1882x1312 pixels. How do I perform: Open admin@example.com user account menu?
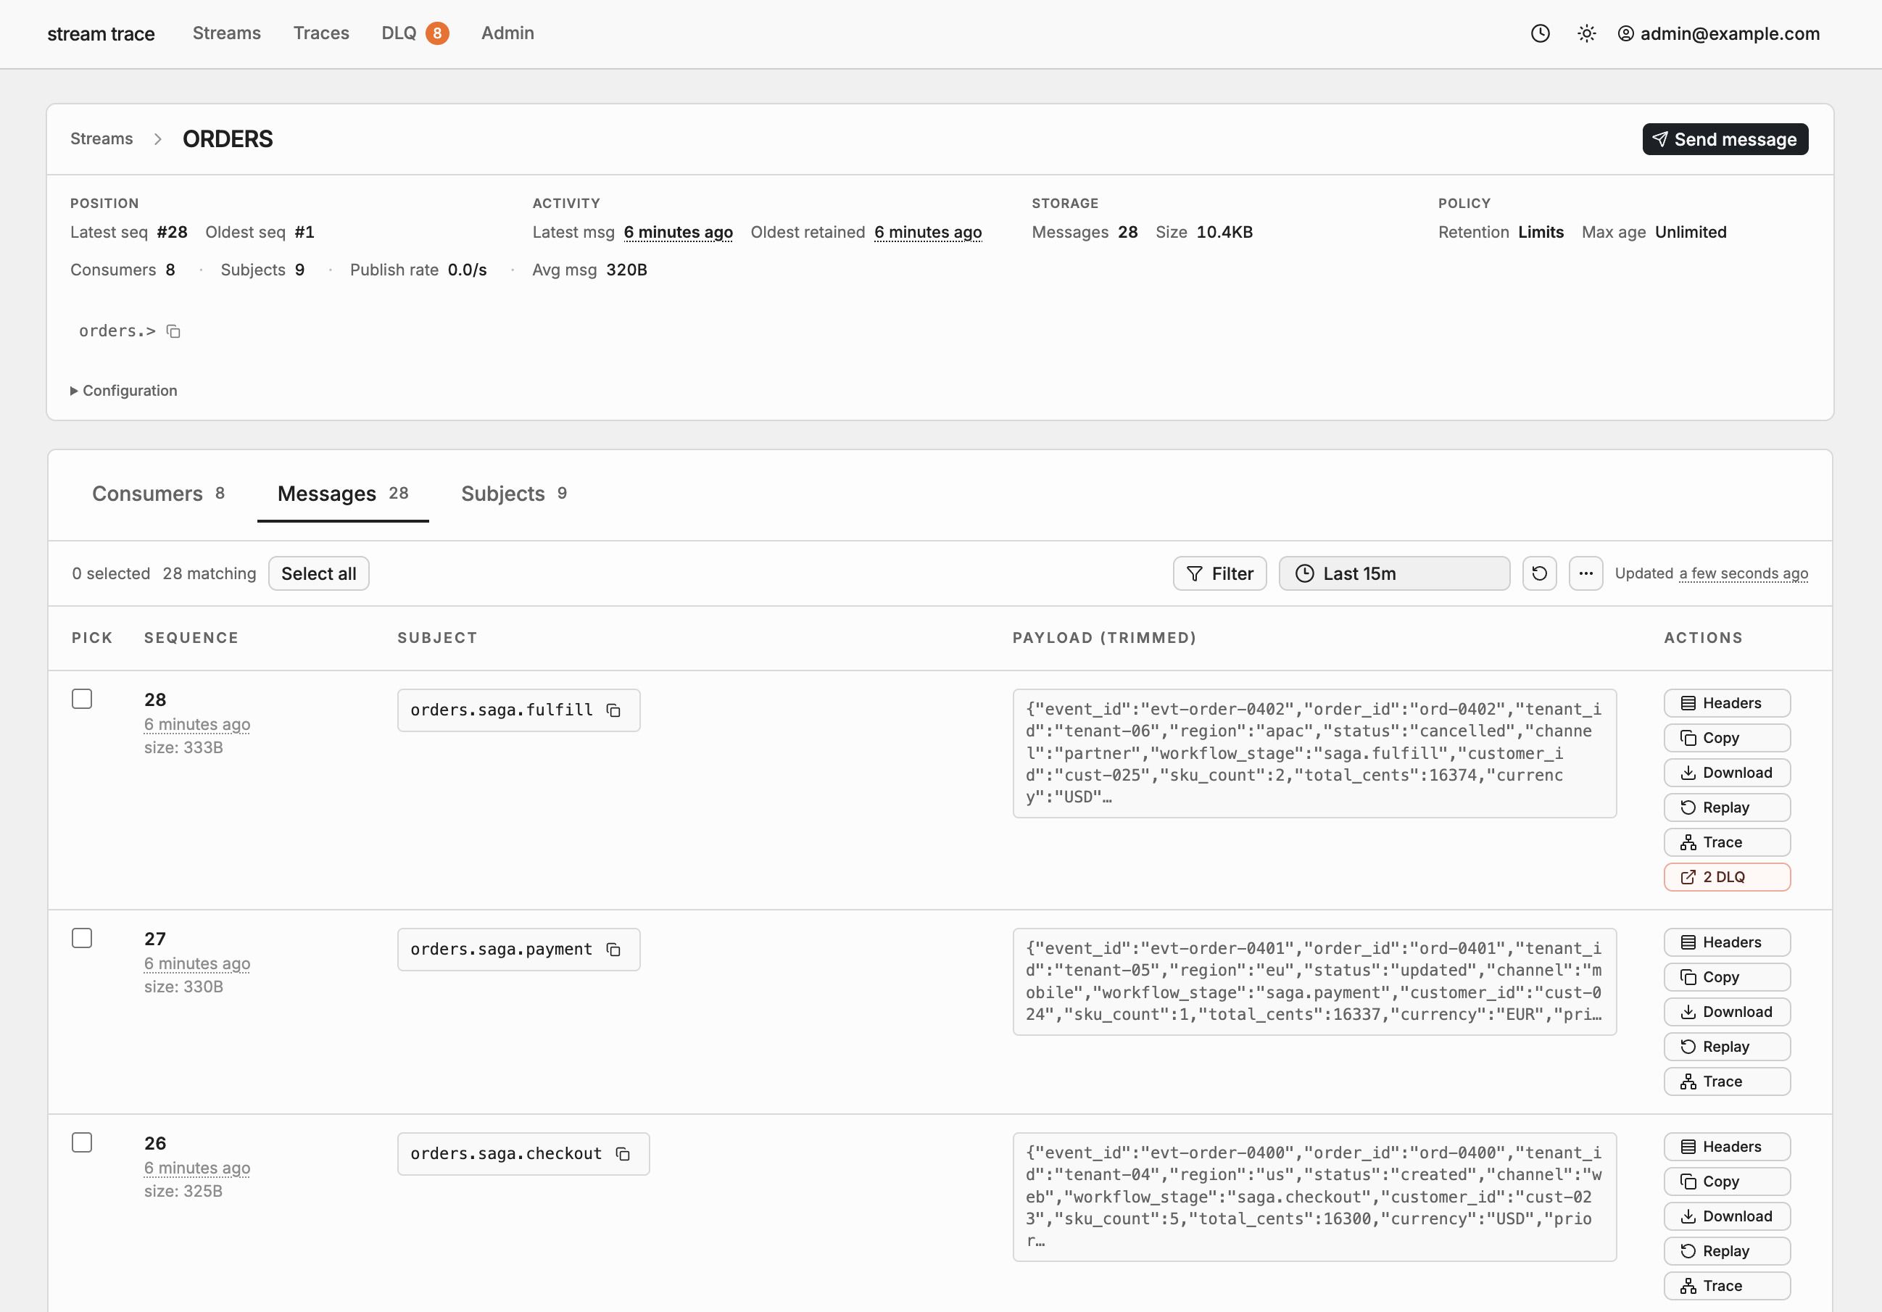[x=1718, y=33]
